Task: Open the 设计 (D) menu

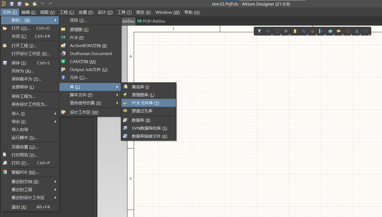Action: click(x=105, y=12)
